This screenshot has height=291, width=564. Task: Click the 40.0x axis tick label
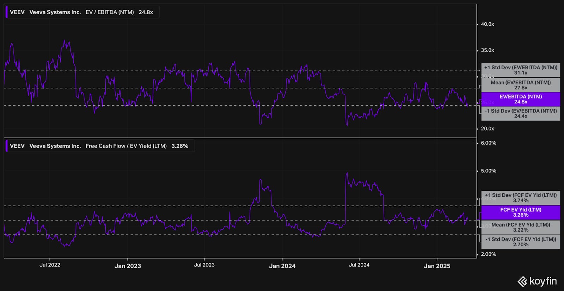point(488,24)
